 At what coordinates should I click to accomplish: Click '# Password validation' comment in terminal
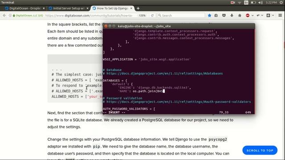(x=123, y=98)
